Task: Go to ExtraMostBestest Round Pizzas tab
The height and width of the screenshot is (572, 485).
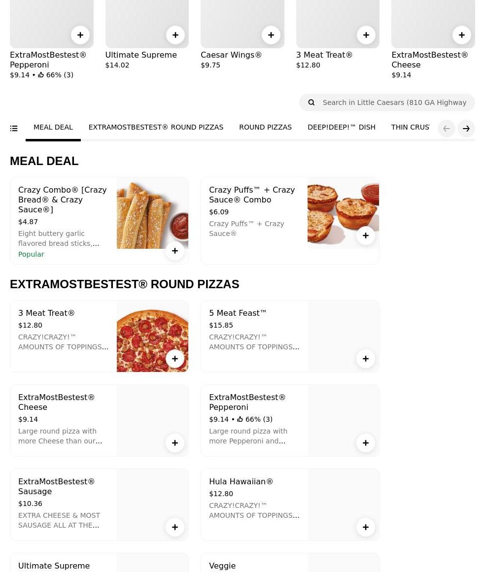Action: coord(156,127)
